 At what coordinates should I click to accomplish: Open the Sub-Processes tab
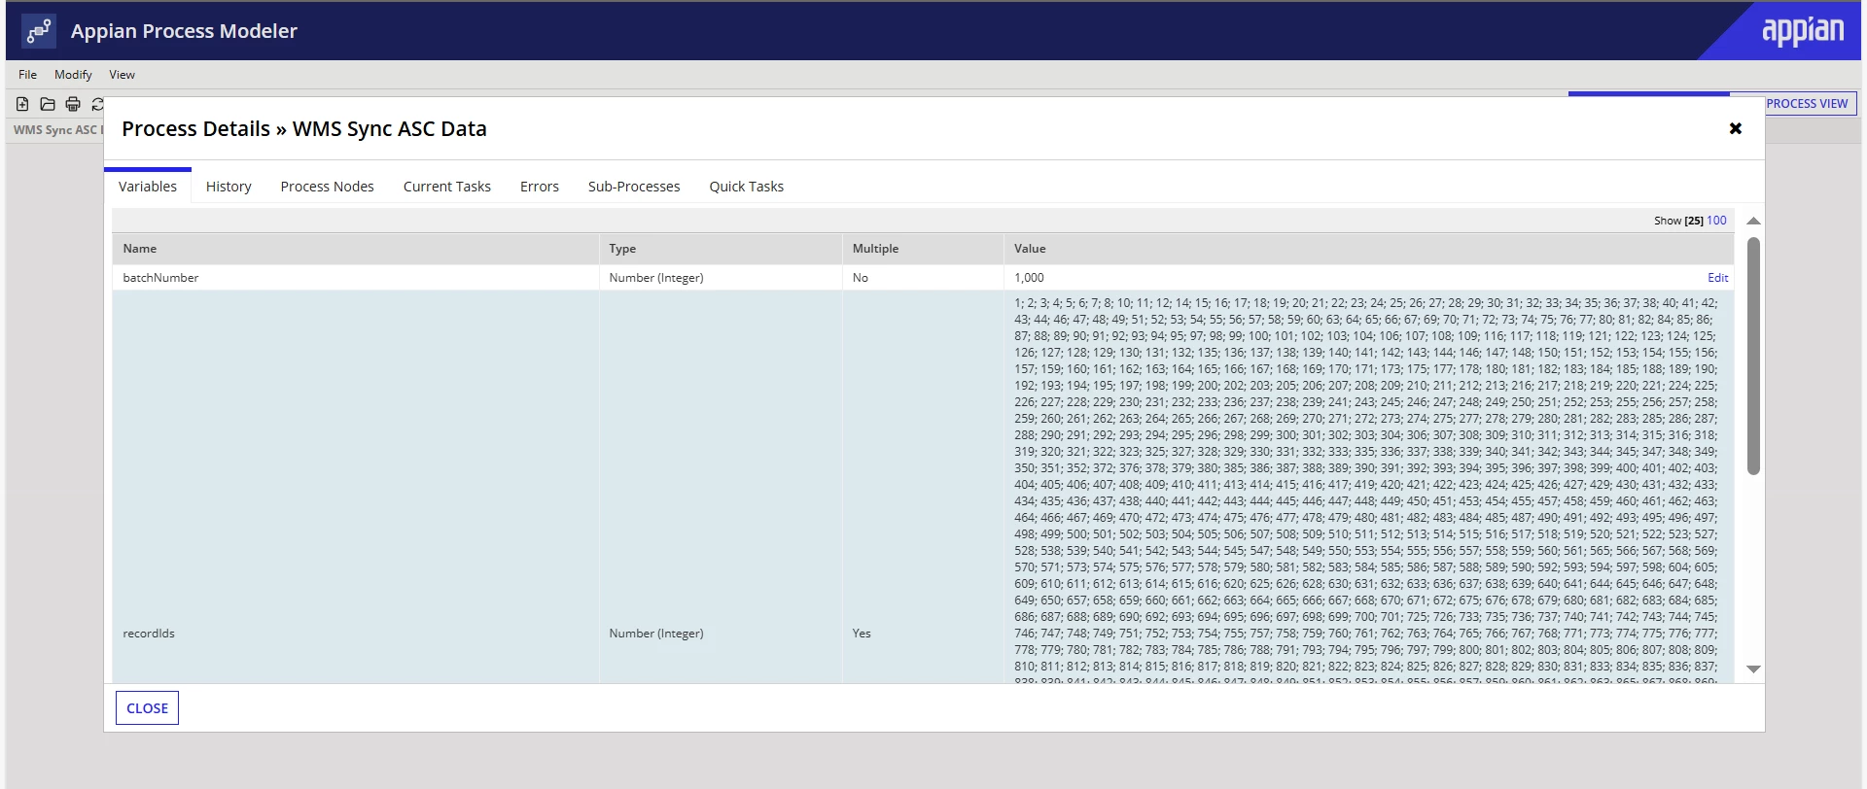(634, 187)
